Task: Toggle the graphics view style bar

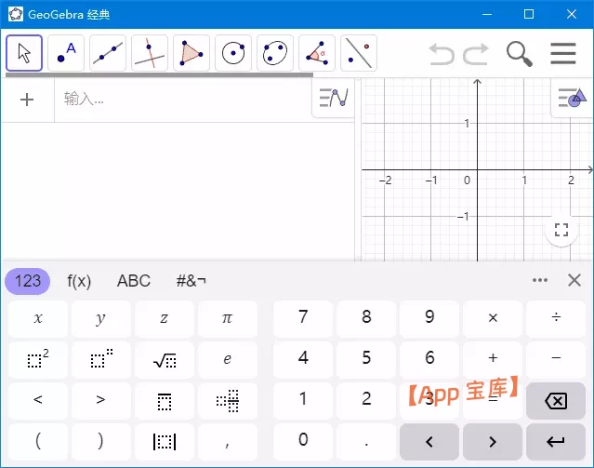Action: pos(571,98)
